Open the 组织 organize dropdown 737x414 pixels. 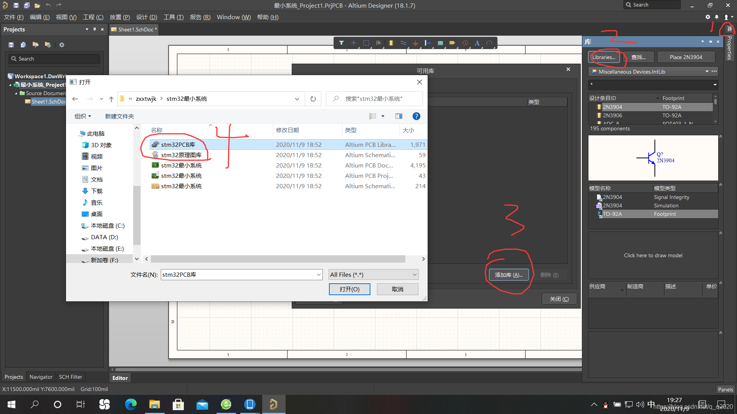[x=83, y=116]
